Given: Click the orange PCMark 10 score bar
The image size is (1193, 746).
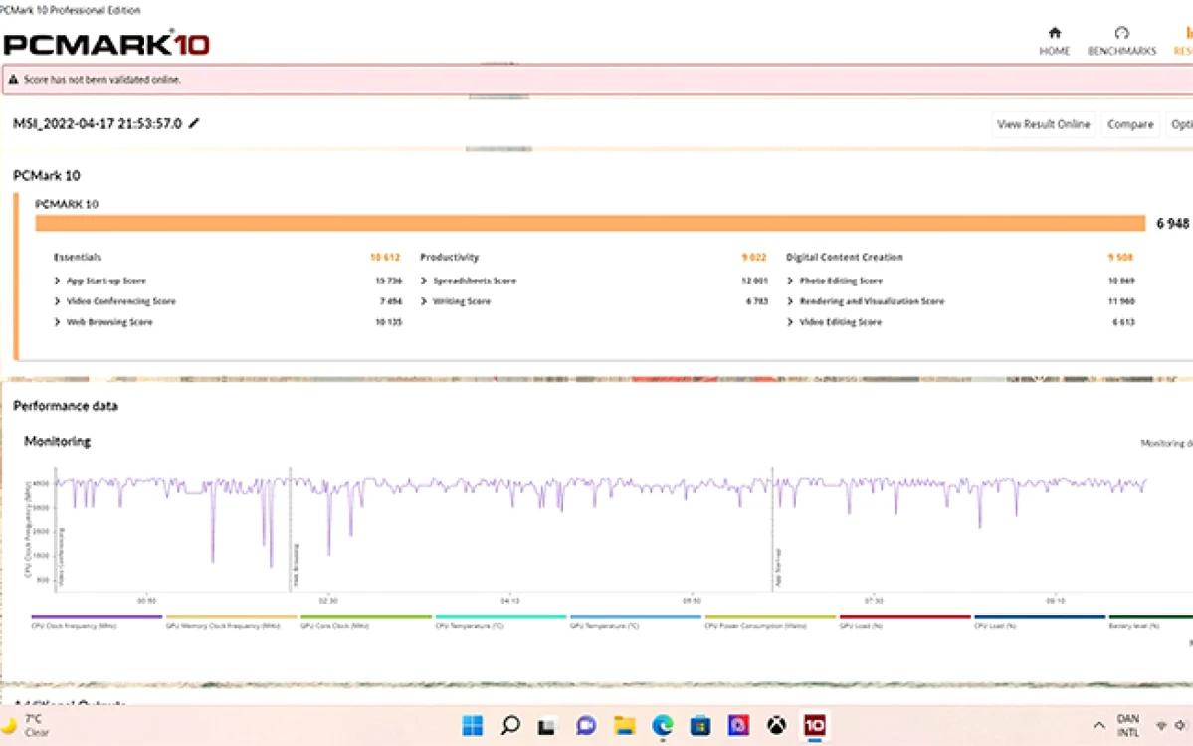Looking at the screenshot, I should 590,223.
